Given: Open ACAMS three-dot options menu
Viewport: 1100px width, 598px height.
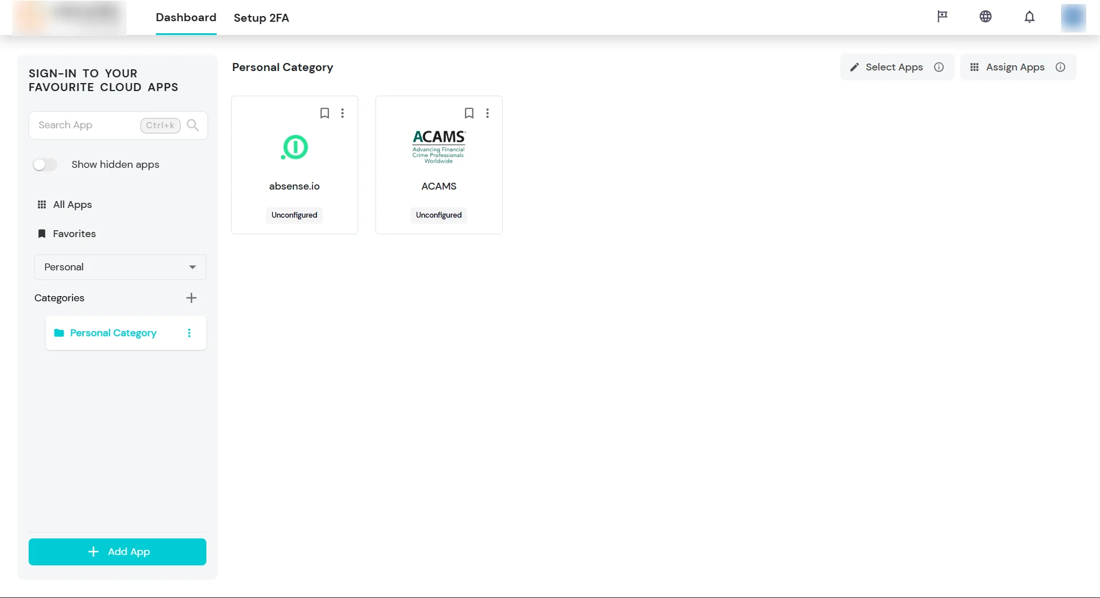Looking at the screenshot, I should (487, 113).
